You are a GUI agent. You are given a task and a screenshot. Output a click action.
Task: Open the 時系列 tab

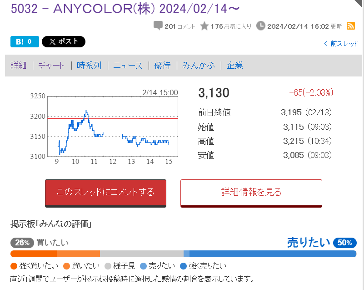click(x=89, y=66)
